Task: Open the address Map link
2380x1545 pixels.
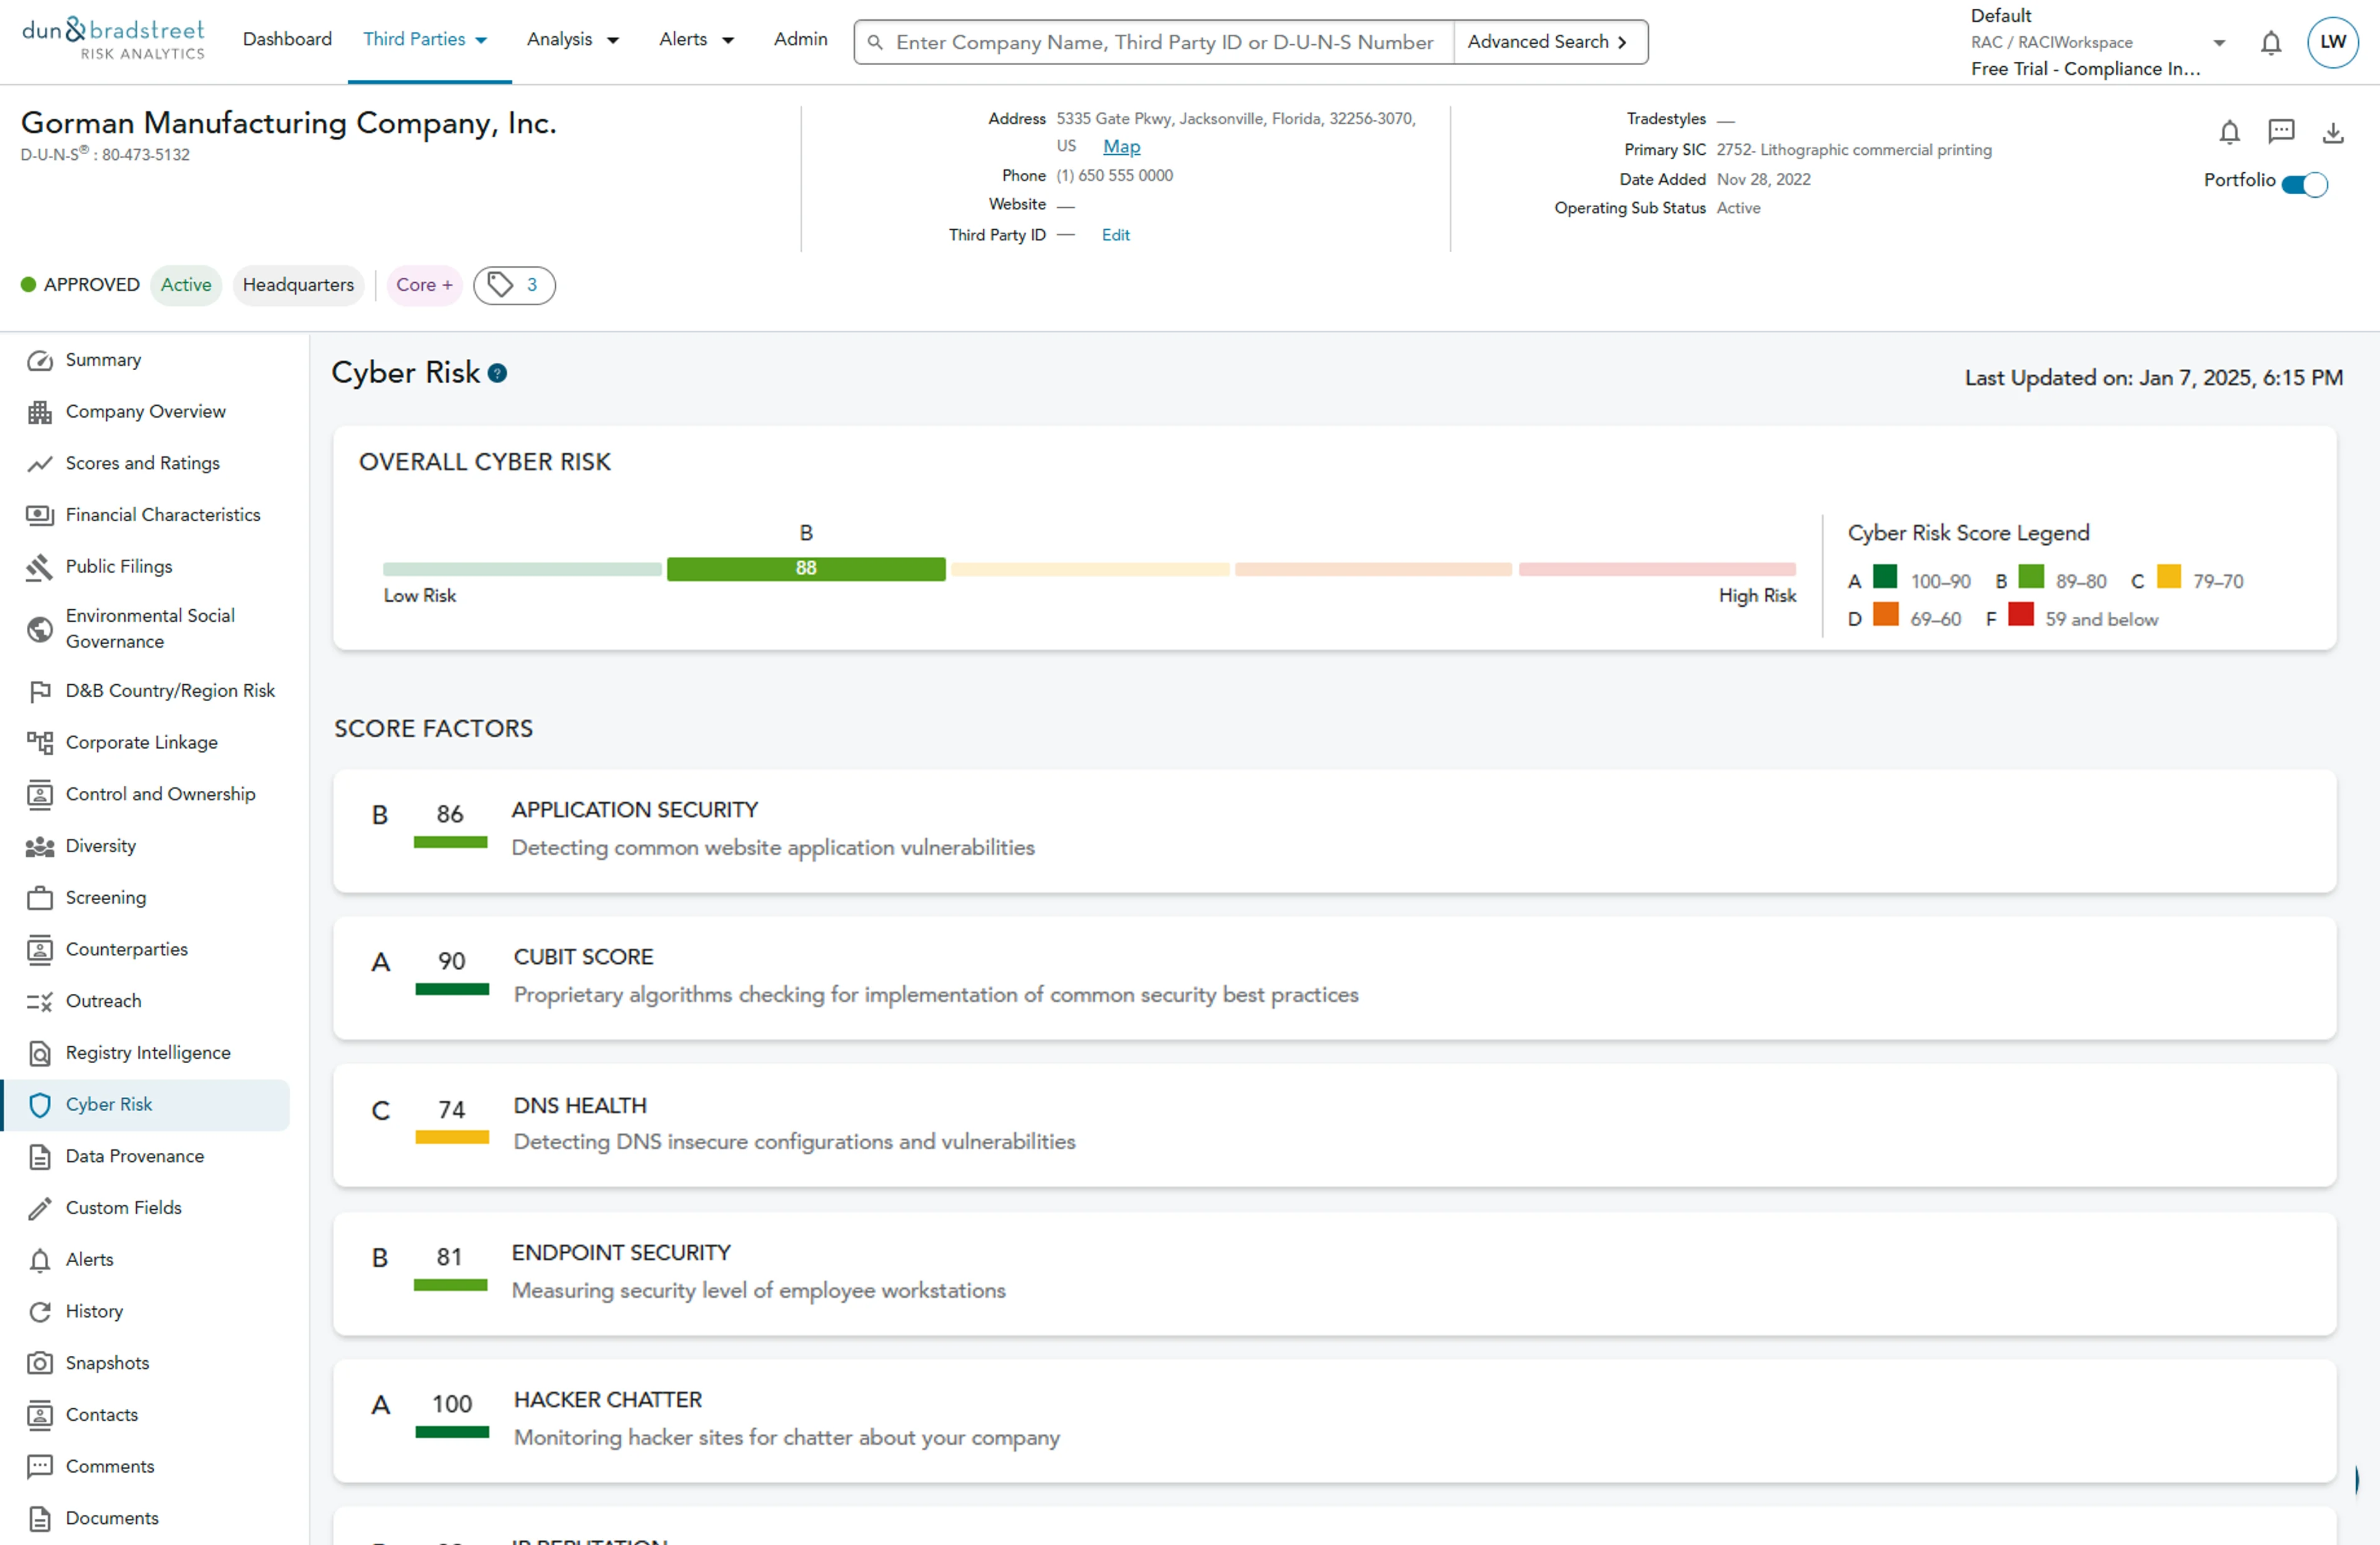Action: (1121, 147)
